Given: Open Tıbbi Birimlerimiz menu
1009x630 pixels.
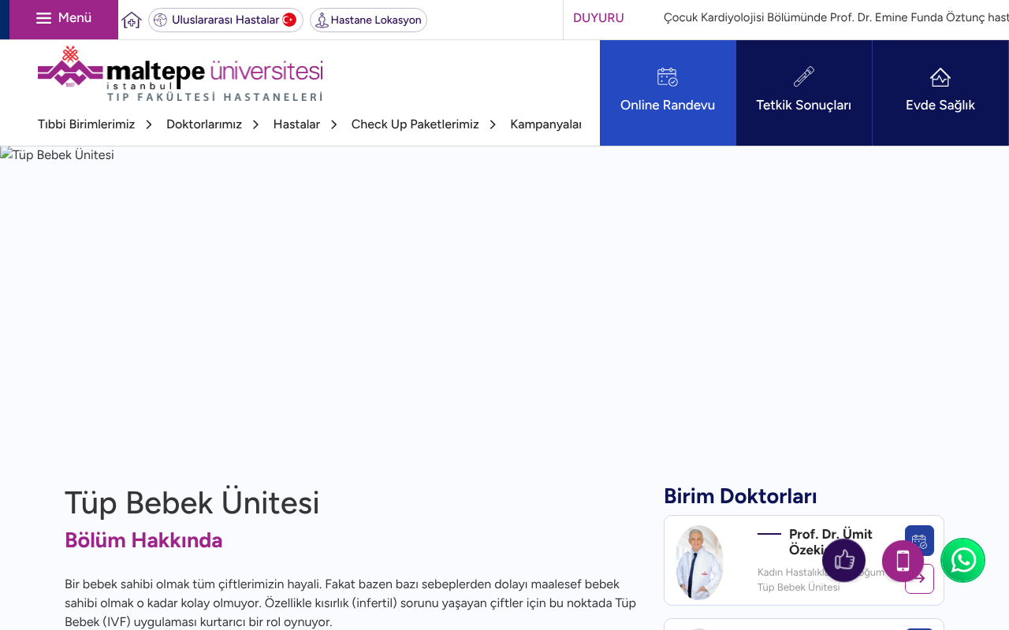Looking at the screenshot, I should click(x=87, y=124).
